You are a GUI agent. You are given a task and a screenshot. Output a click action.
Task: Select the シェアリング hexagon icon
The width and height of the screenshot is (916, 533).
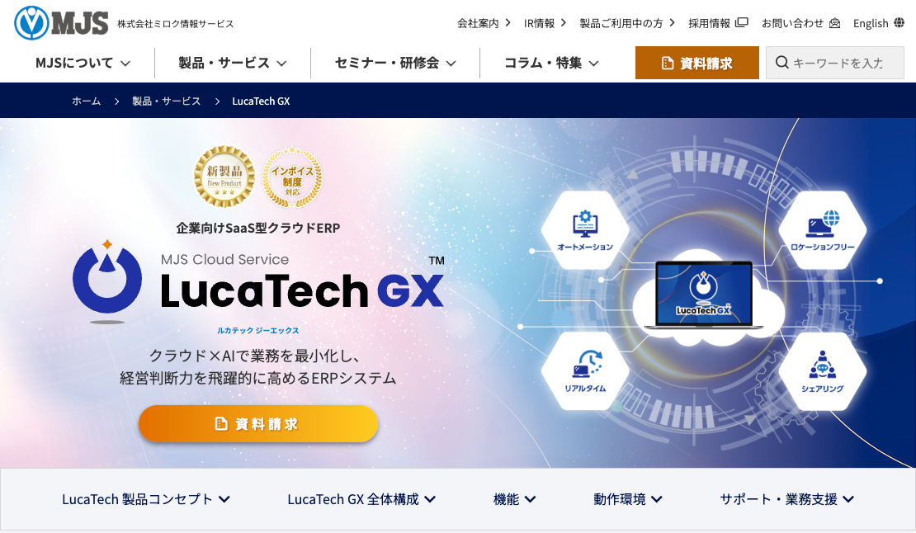pos(822,371)
